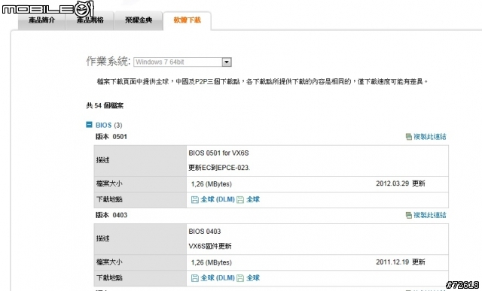This screenshot has width=482, height=291.
Task: Click the copy-link icon for version 0403
Action: pyautogui.click(x=408, y=215)
